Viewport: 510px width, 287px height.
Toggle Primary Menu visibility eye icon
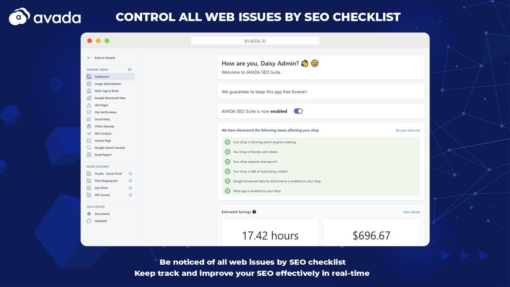129,70
